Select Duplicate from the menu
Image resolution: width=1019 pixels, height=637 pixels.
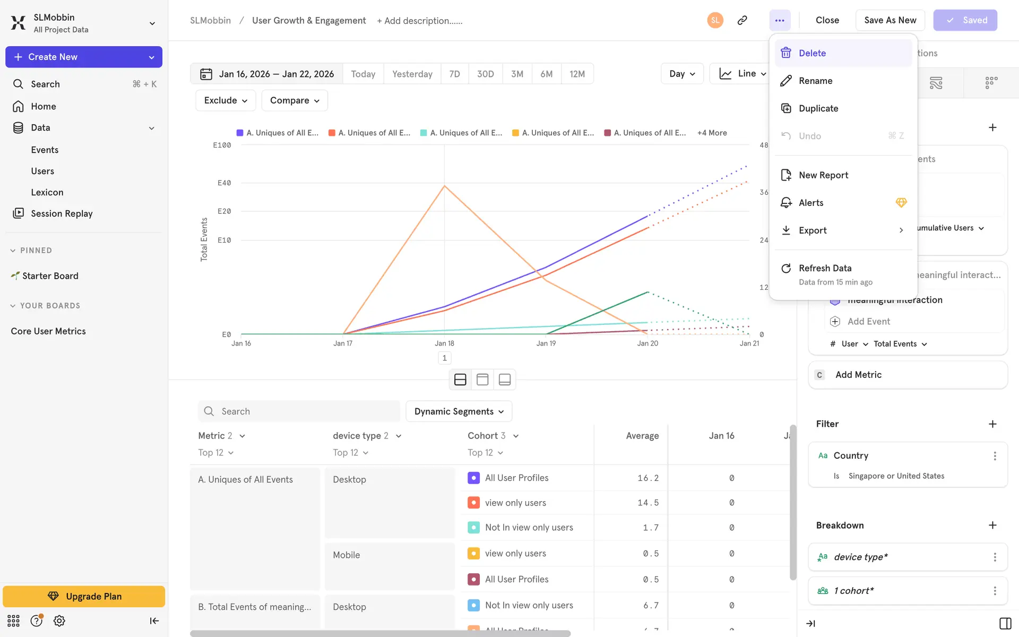[818, 108]
